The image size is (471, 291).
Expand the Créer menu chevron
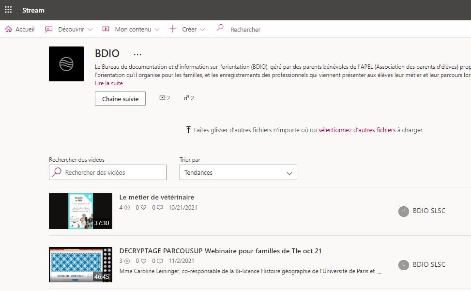coord(202,30)
